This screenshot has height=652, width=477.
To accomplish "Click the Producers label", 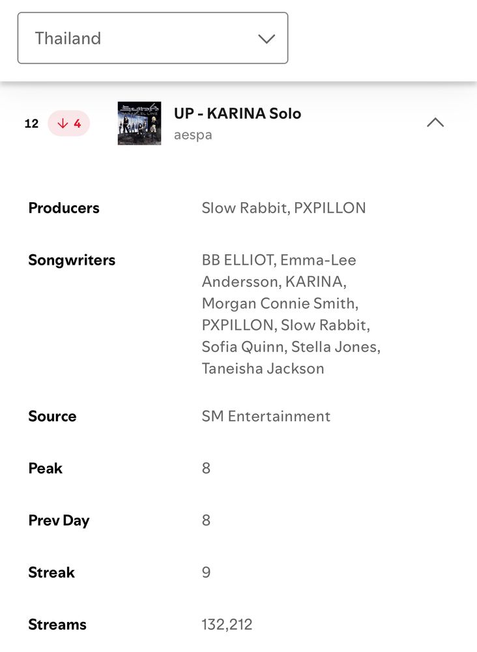I will 64,208.
